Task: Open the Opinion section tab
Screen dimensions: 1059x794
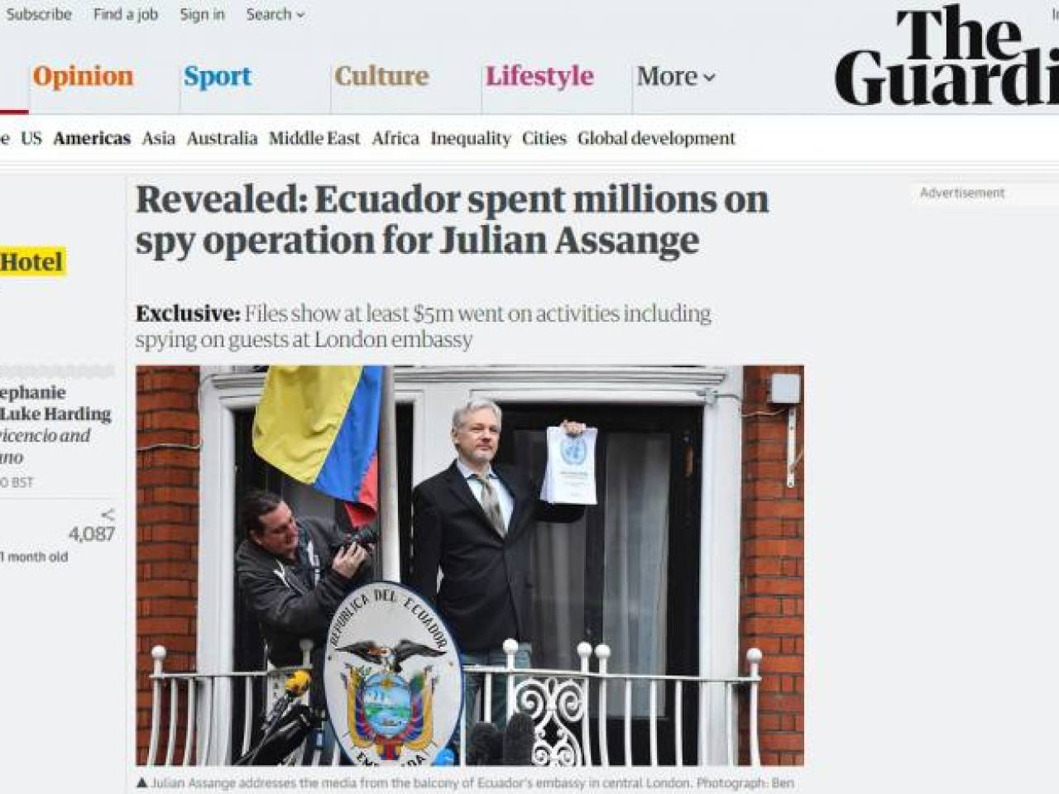Action: 83,76
